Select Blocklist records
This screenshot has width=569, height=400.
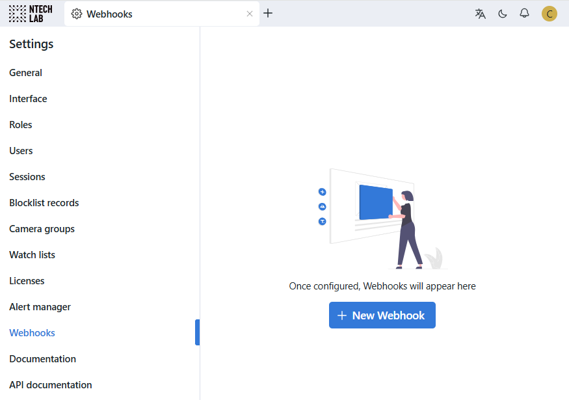[44, 203]
